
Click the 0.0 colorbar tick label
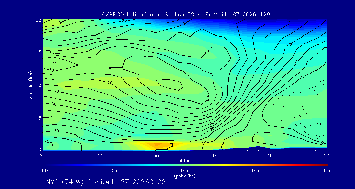(184, 171)
